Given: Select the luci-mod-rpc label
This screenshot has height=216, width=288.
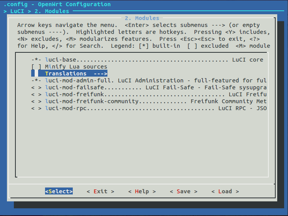Looking at the screenshot, I should click(x=66, y=108).
